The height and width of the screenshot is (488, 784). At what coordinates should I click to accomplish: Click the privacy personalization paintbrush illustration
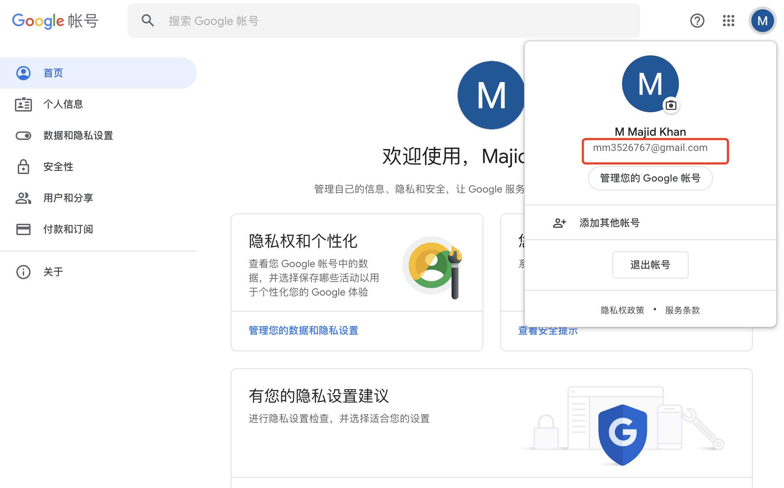point(432,267)
